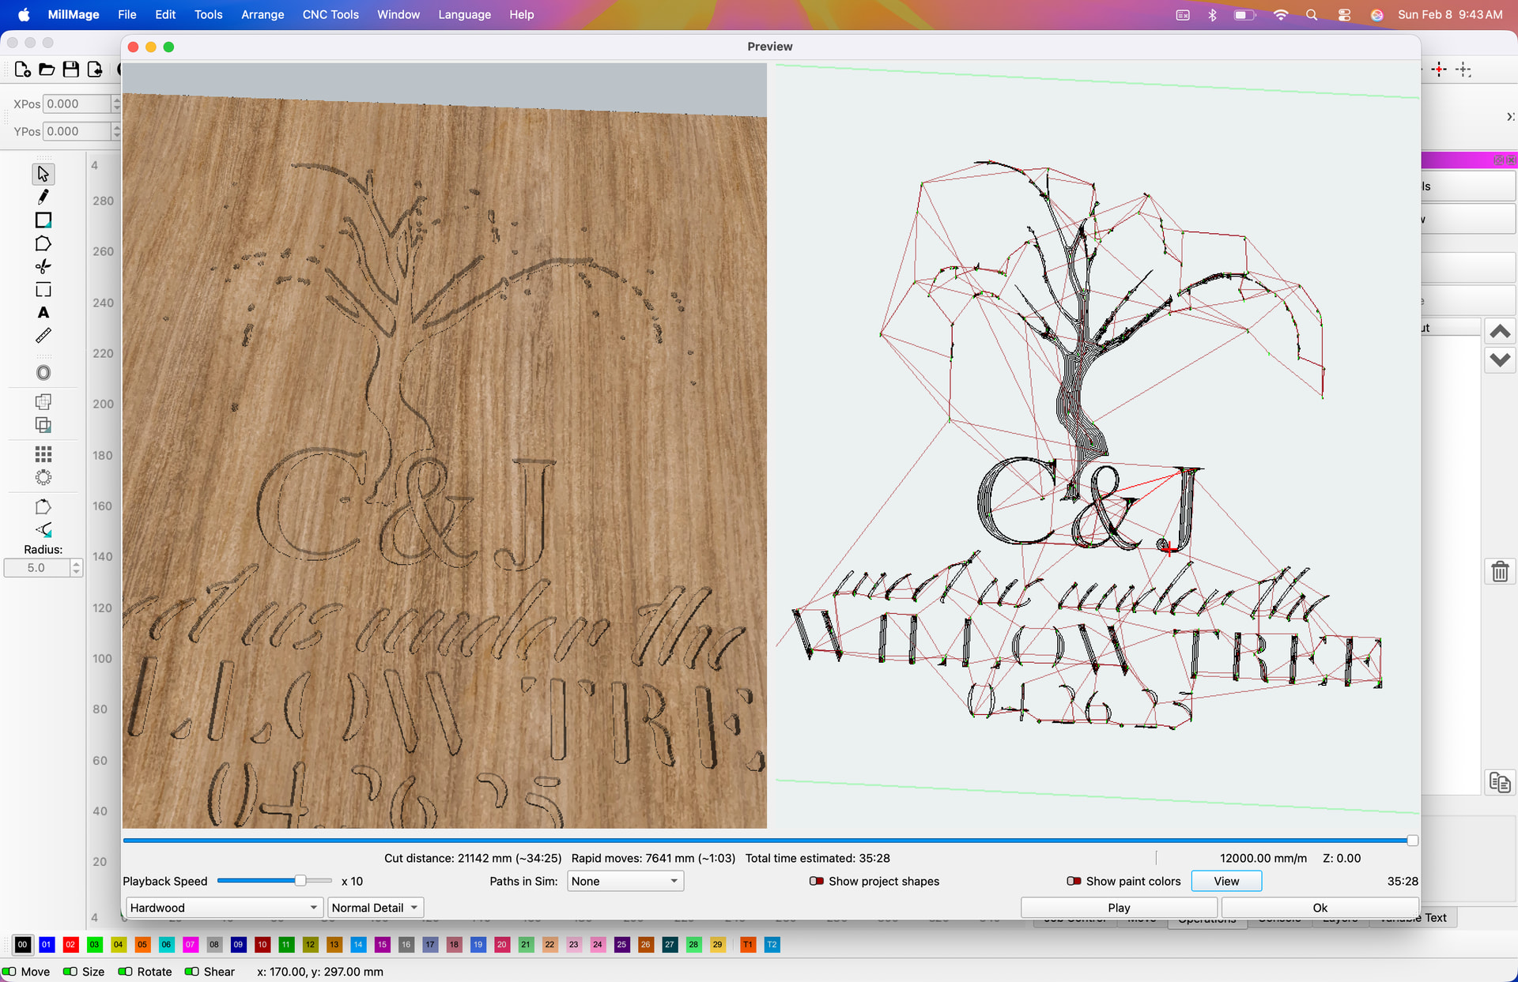The width and height of the screenshot is (1518, 982).
Task: Toggle the Rotate switch in status bar
Action: 125,972
